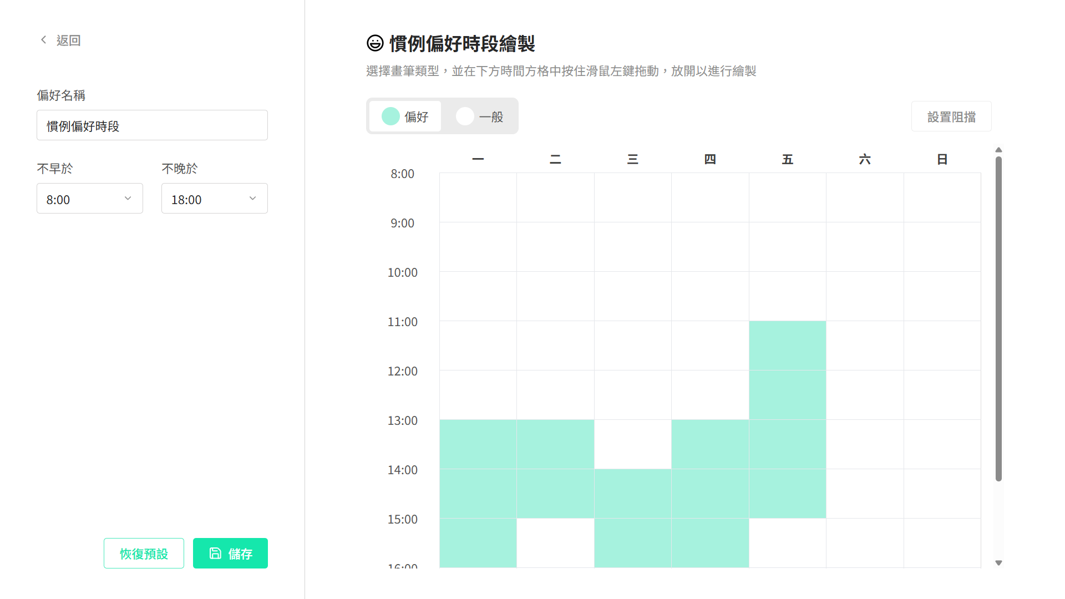Screen dimensions: 1065x599
Task: Click the white circle swatch in the 一般 option
Action: [x=465, y=116]
